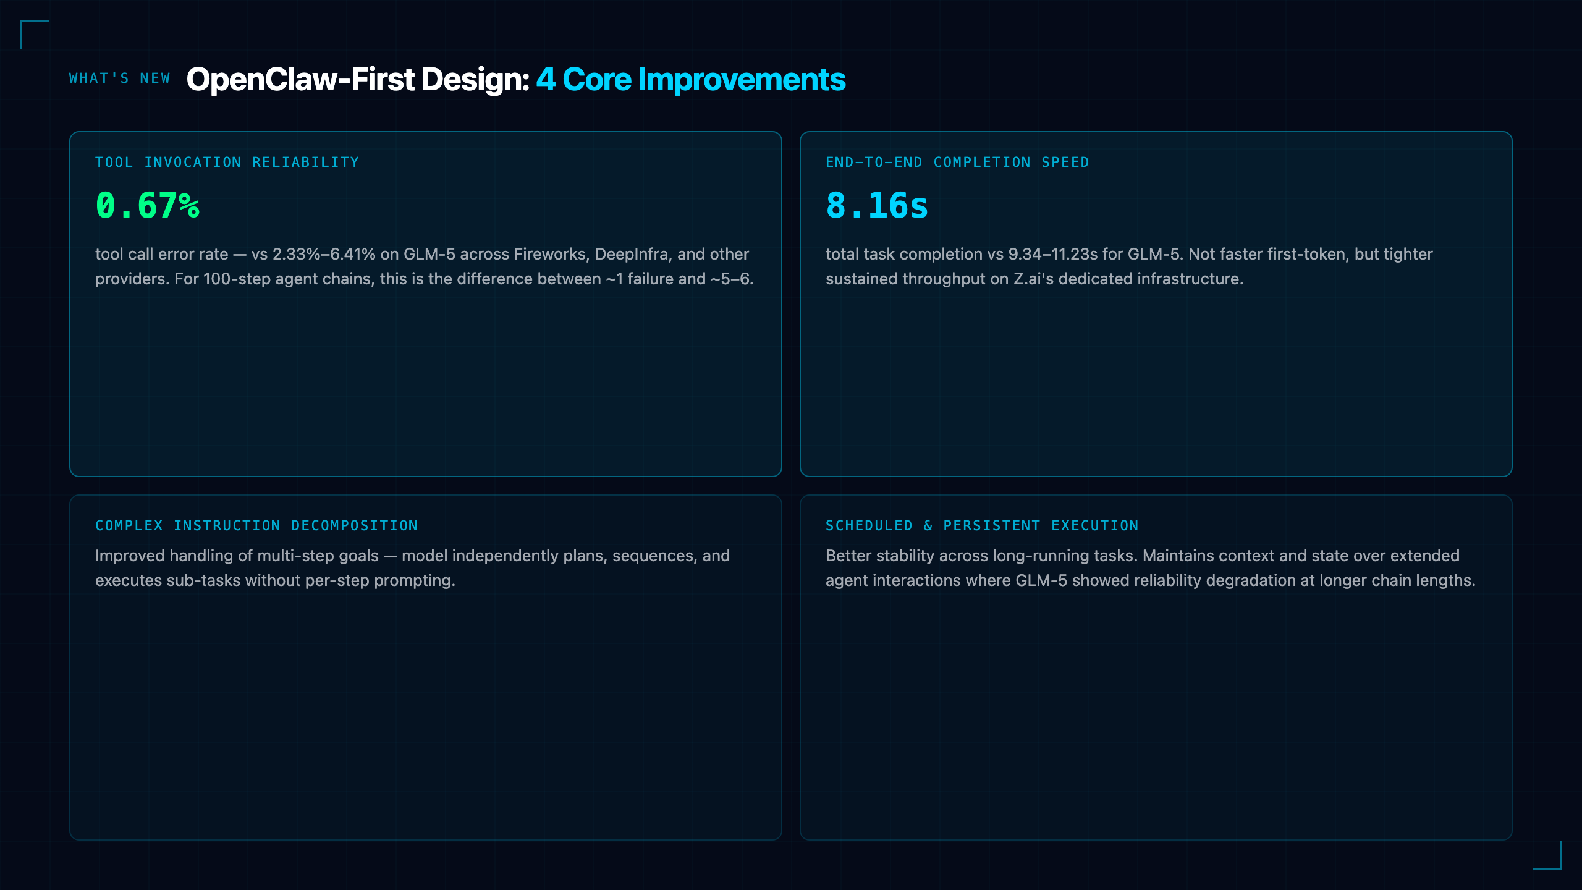Click the green 0.67% metric
This screenshot has width=1582, height=890.
[x=147, y=206]
